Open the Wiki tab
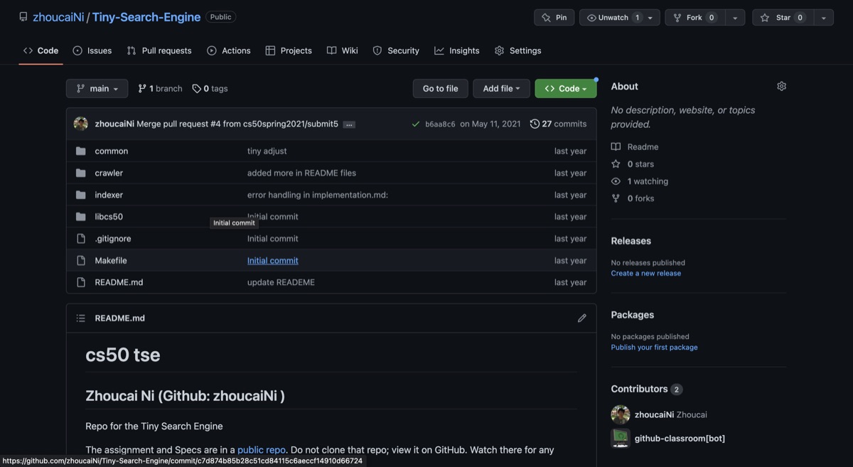Image resolution: width=853 pixels, height=467 pixels. pos(343,50)
